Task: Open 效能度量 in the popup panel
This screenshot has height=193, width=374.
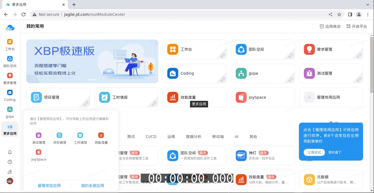Action: click(101, 138)
